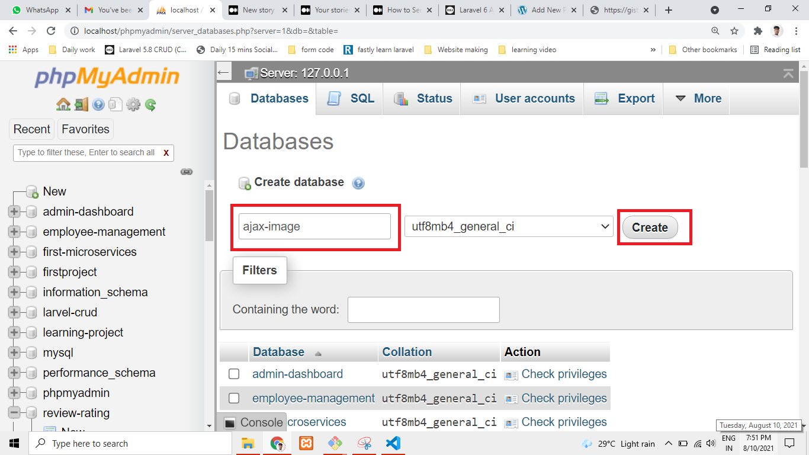The width and height of the screenshot is (809, 455).
Task: Expand larvel-crud database tree
Action: point(14,312)
